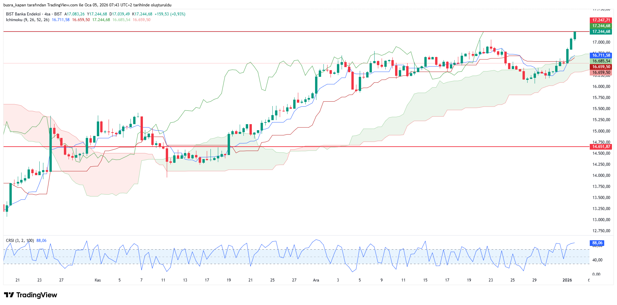Click the 15.000,00 price scale label

[601, 131]
